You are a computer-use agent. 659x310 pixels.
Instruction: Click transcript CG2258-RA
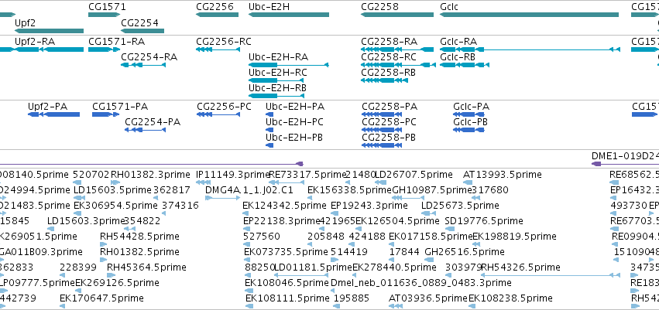point(397,49)
